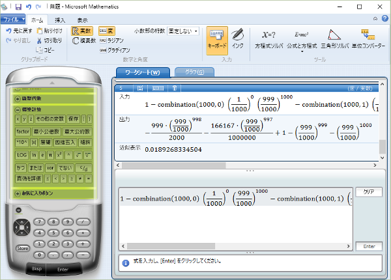Click the absolute value |x| key
This screenshot has height=280, width=391.
[x=34, y=143]
